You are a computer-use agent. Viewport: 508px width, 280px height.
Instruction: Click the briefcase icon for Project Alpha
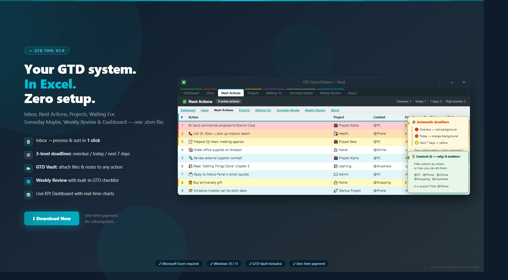point(335,125)
